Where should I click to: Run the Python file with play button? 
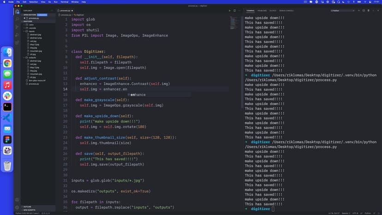229,10
